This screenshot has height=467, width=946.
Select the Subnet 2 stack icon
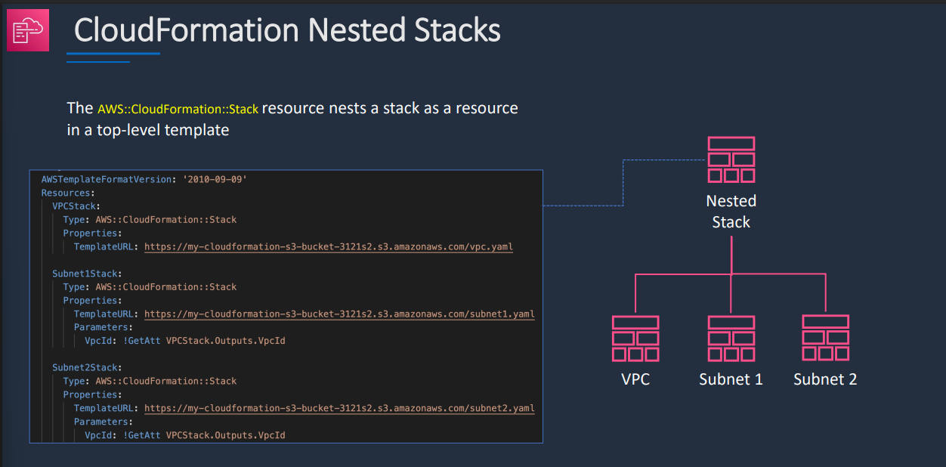[x=825, y=338]
